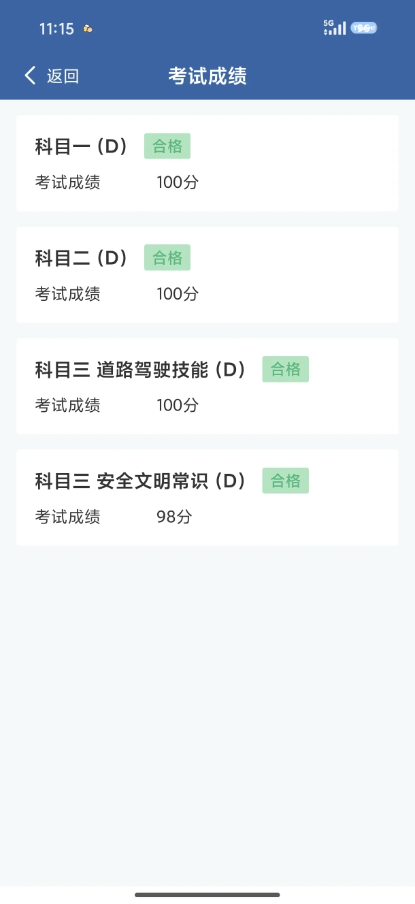Select the 98分 score under 安全文明常识
The width and height of the screenshot is (415, 904).
(174, 517)
